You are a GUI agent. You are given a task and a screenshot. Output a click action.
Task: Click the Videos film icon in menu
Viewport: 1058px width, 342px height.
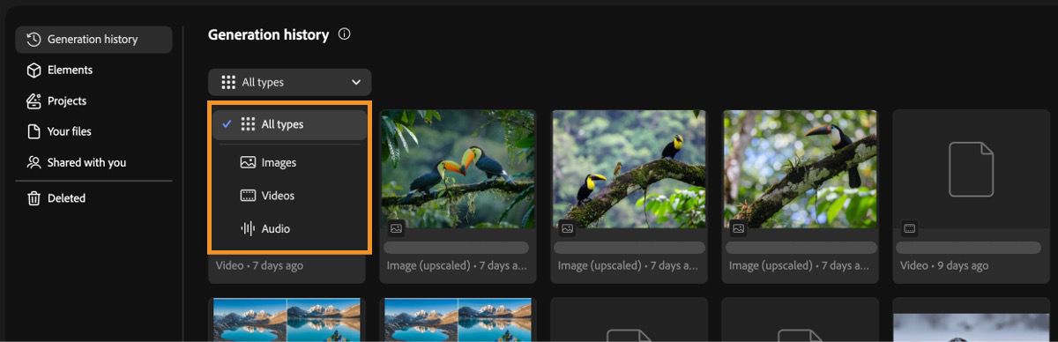coord(248,196)
